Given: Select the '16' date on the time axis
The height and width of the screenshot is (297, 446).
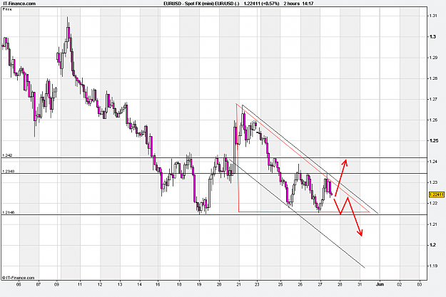Looking at the screenshot, I should point(158,284).
